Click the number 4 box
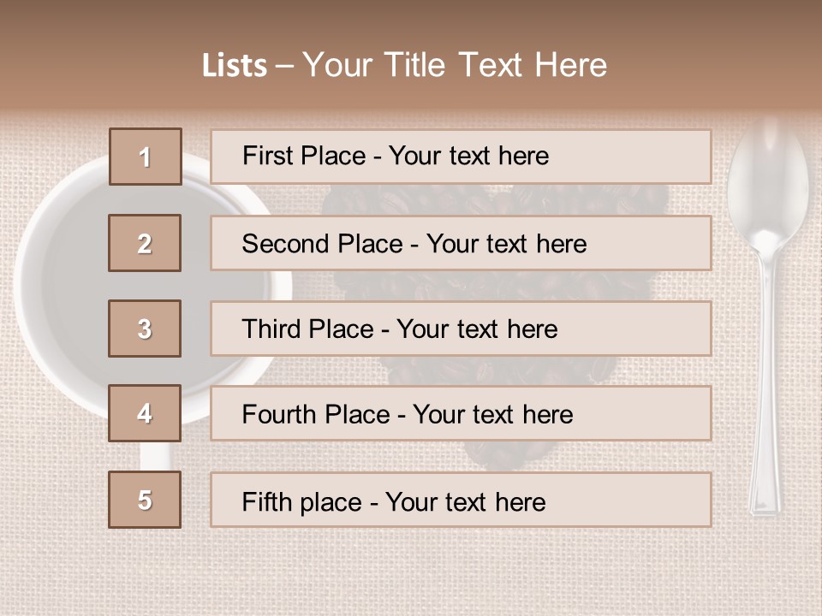 click(145, 413)
